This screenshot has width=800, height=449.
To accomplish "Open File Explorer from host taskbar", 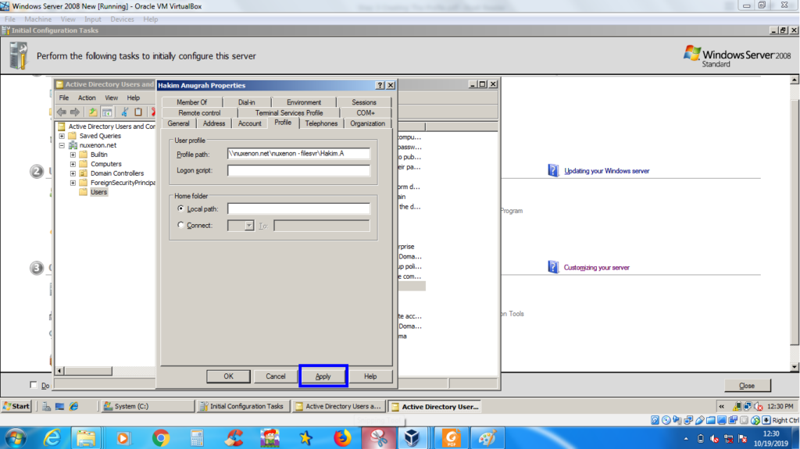I will click(87, 438).
